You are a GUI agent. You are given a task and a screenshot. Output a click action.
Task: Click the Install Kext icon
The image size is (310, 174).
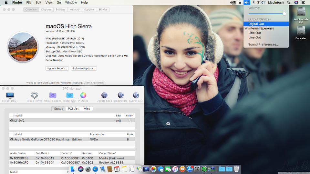point(70,95)
